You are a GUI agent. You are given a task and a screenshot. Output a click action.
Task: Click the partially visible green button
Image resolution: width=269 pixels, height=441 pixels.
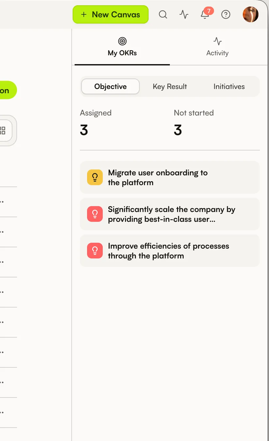8,90
